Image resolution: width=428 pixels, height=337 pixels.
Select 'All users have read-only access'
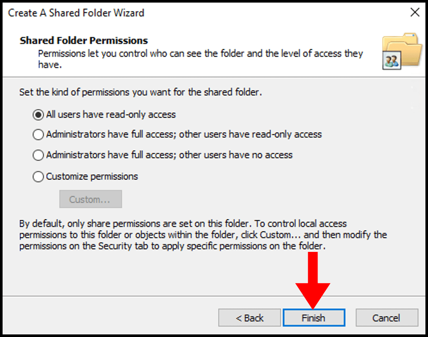tap(38, 114)
